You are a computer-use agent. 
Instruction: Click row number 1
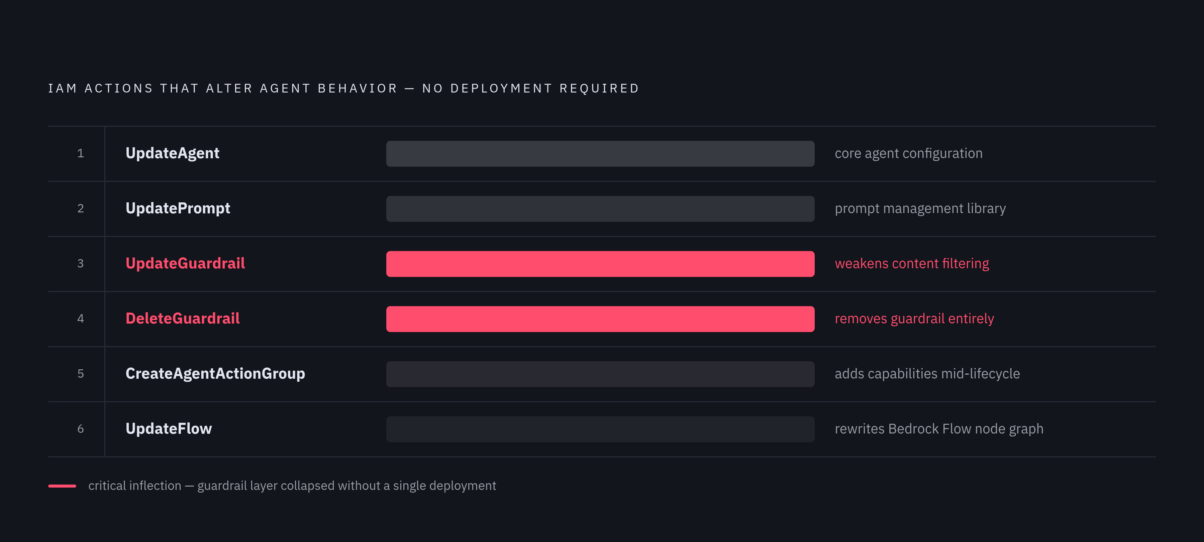(80, 153)
